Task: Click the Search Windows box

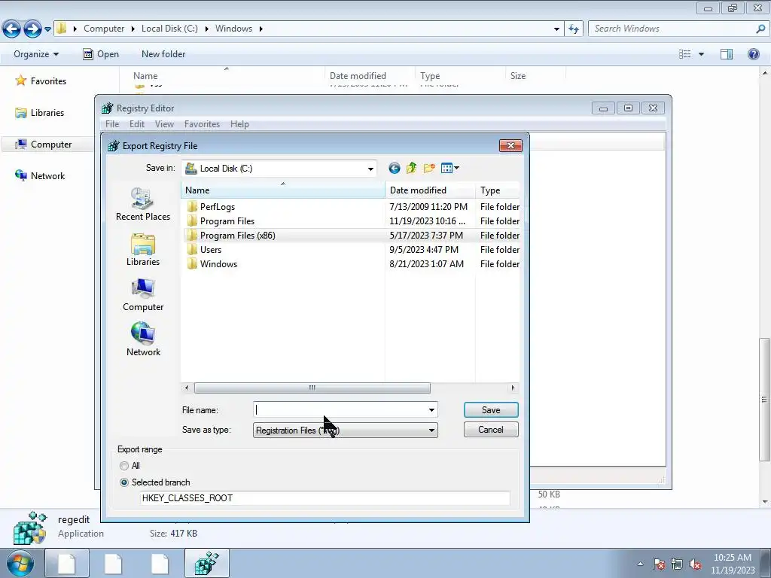Action: click(678, 29)
